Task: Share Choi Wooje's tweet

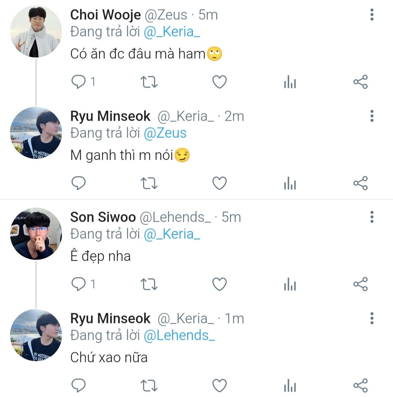Action: [361, 82]
